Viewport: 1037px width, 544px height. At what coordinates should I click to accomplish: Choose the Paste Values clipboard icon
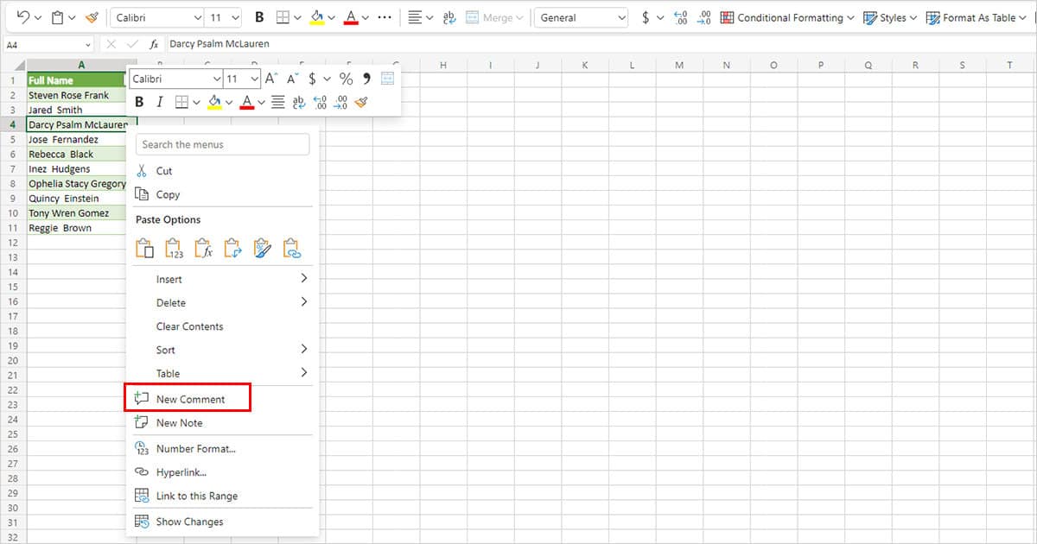click(x=175, y=248)
